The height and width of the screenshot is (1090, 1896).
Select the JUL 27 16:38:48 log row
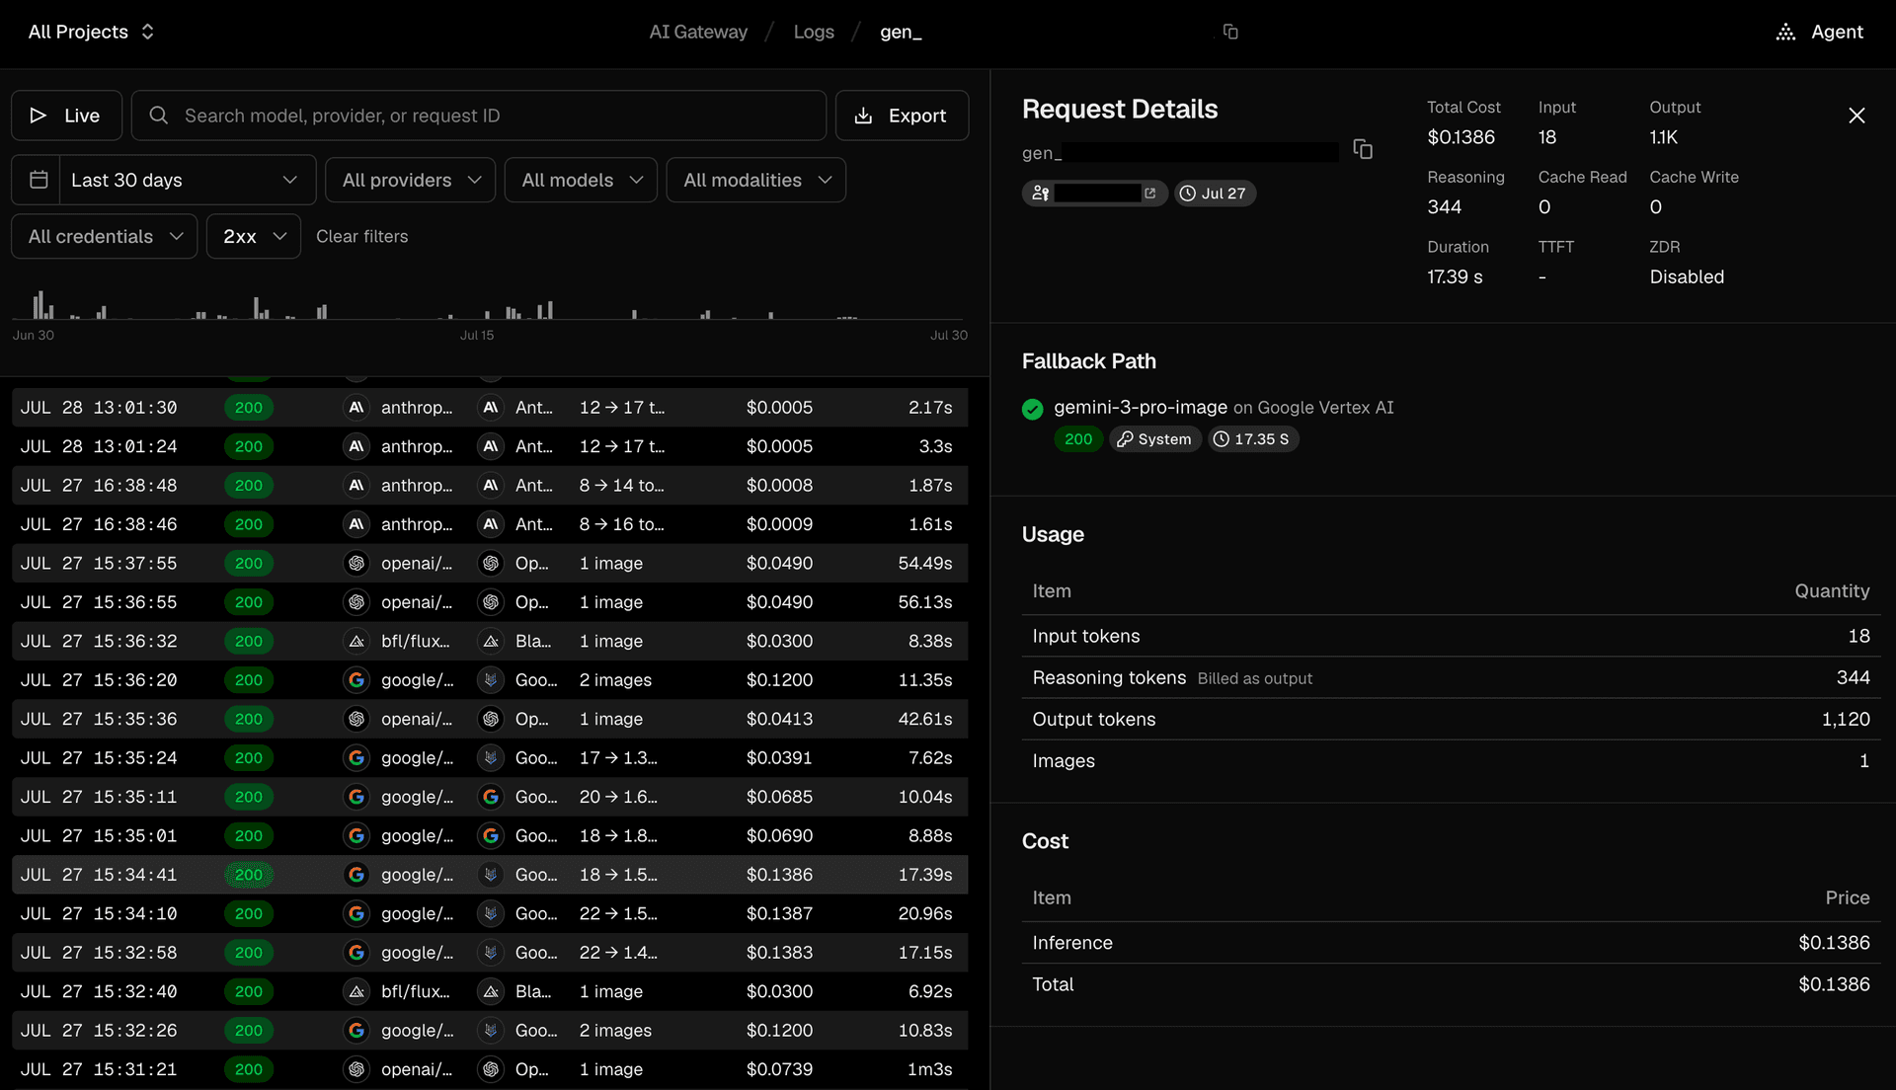(x=490, y=486)
